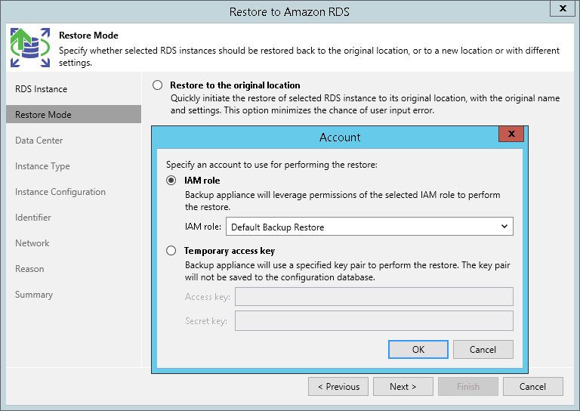
Task: Click the 'IAM role:' field label
Action: click(203, 227)
